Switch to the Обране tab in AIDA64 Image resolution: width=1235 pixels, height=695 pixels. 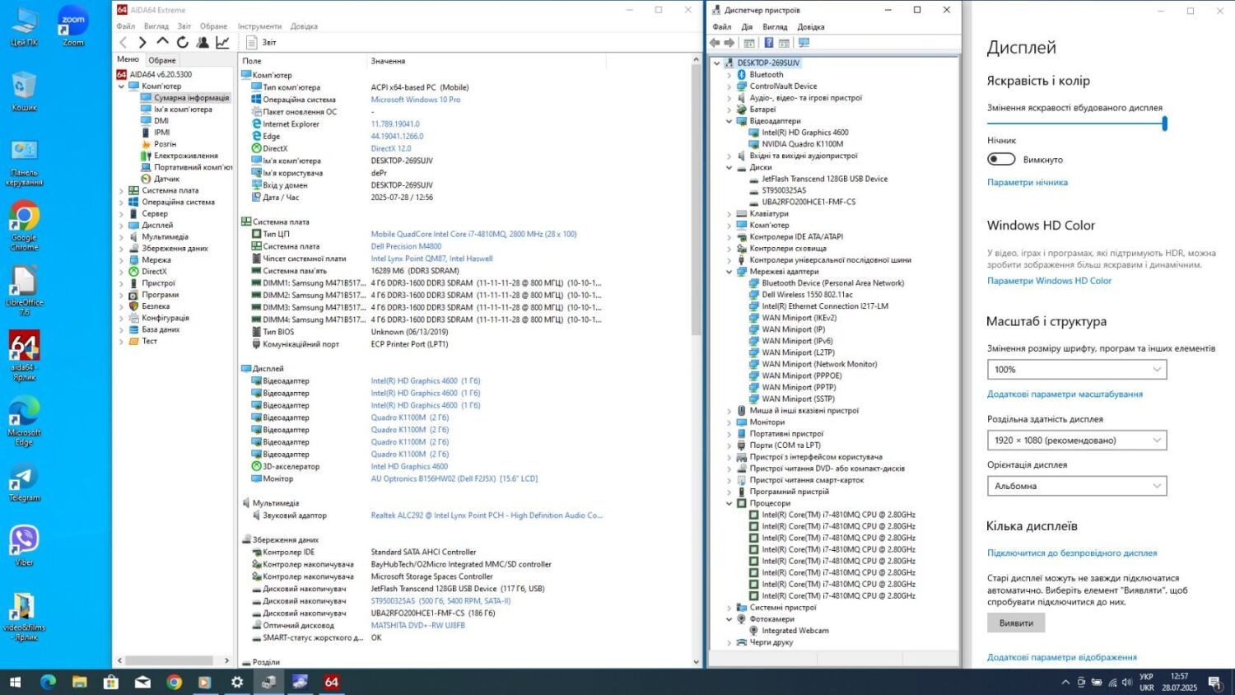point(162,60)
